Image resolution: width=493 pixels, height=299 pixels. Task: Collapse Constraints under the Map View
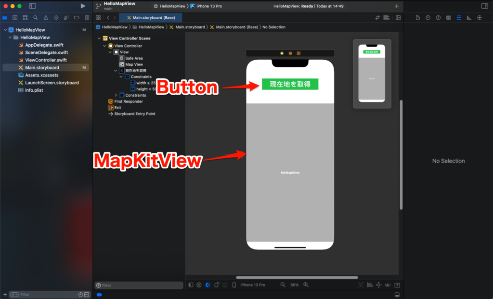coord(121,76)
